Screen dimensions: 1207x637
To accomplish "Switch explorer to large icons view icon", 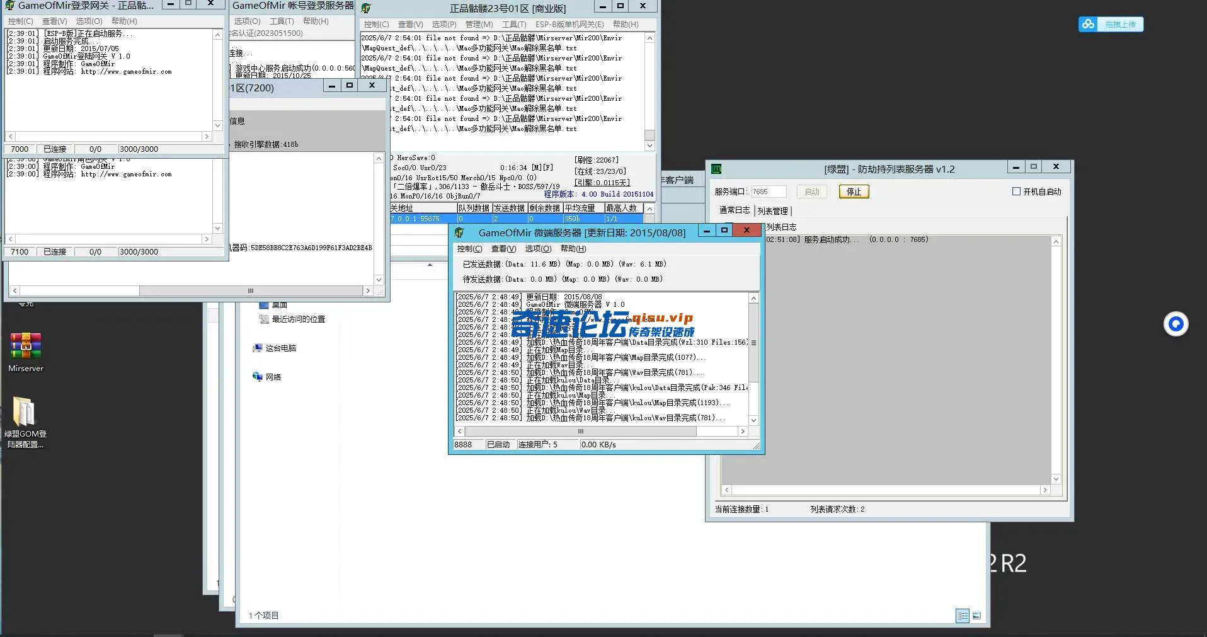I will tap(976, 616).
